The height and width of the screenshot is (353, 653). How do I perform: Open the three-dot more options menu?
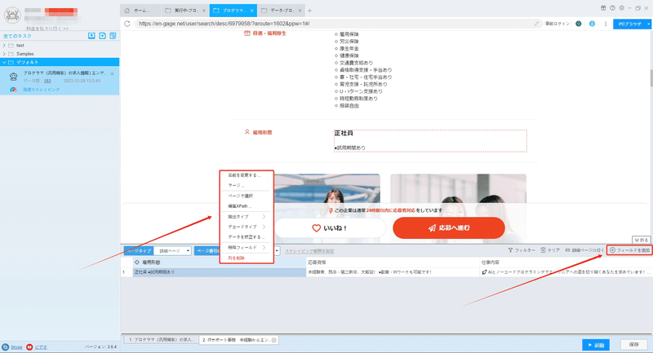606,24
